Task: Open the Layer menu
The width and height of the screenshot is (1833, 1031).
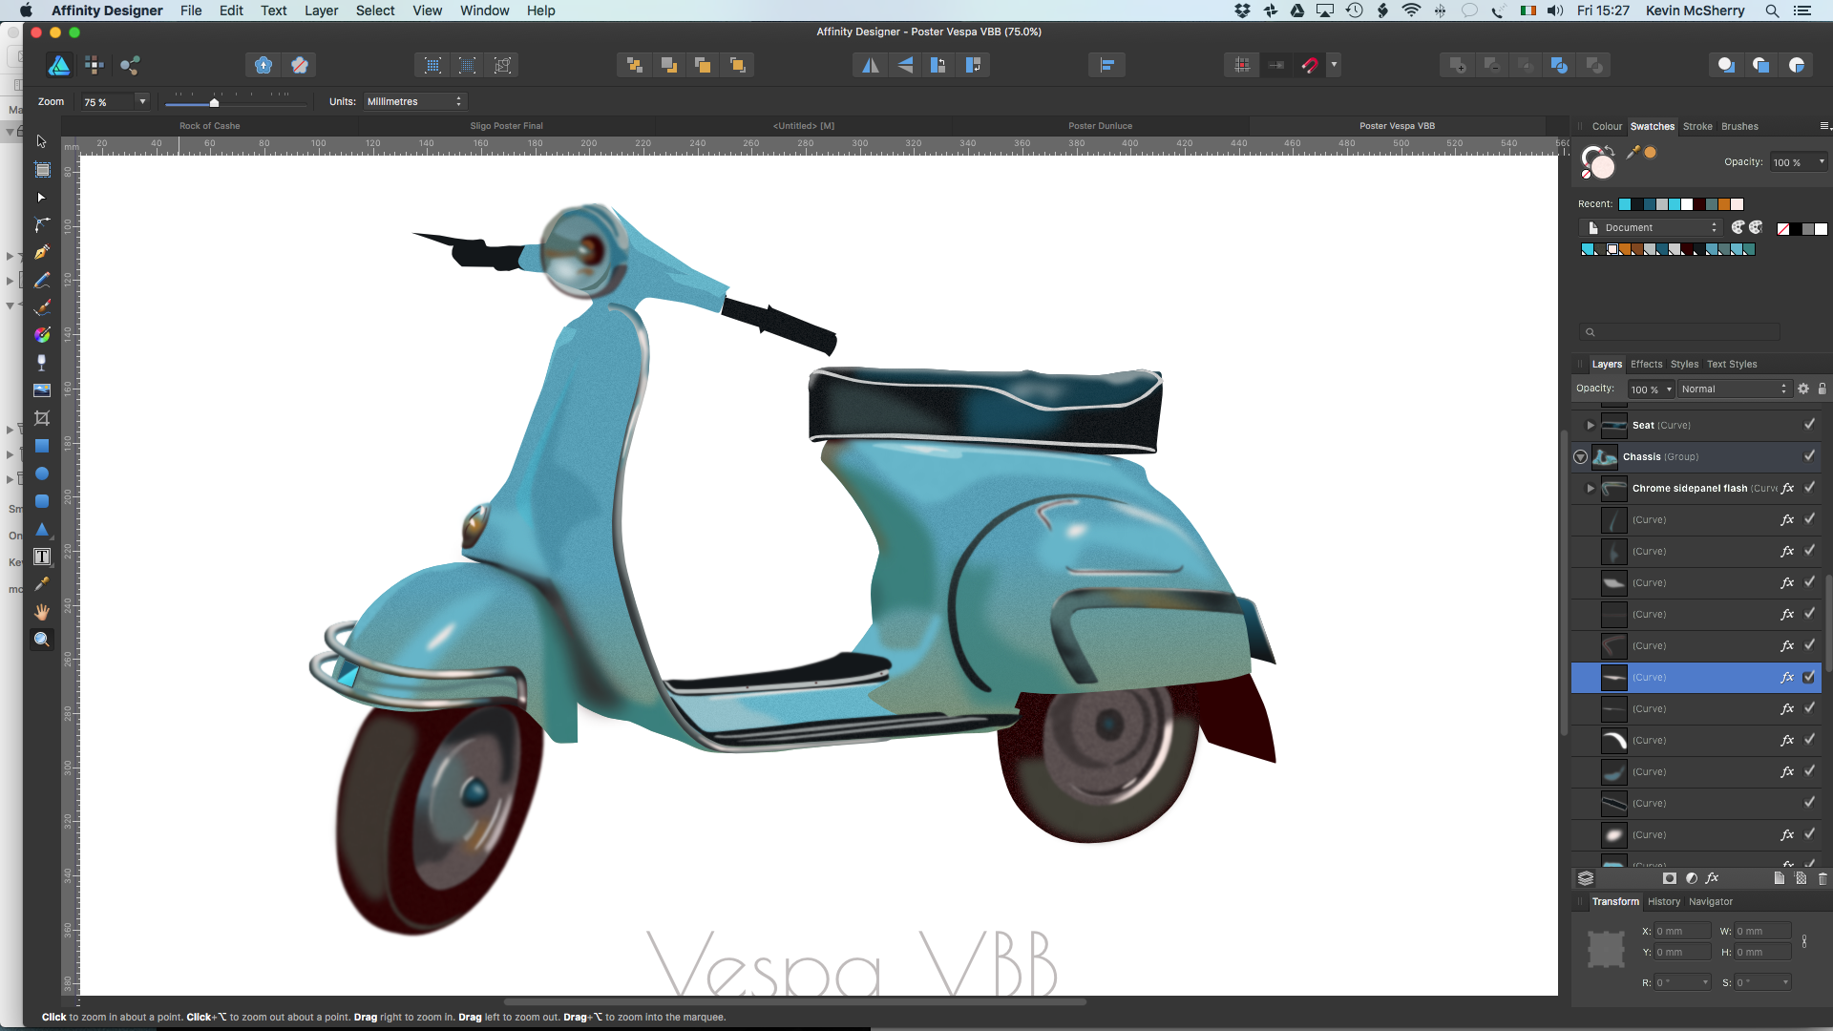Action: tap(321, 11)
